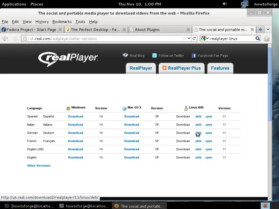
Task: Open the Other Versions link
Action: point(39,165)
